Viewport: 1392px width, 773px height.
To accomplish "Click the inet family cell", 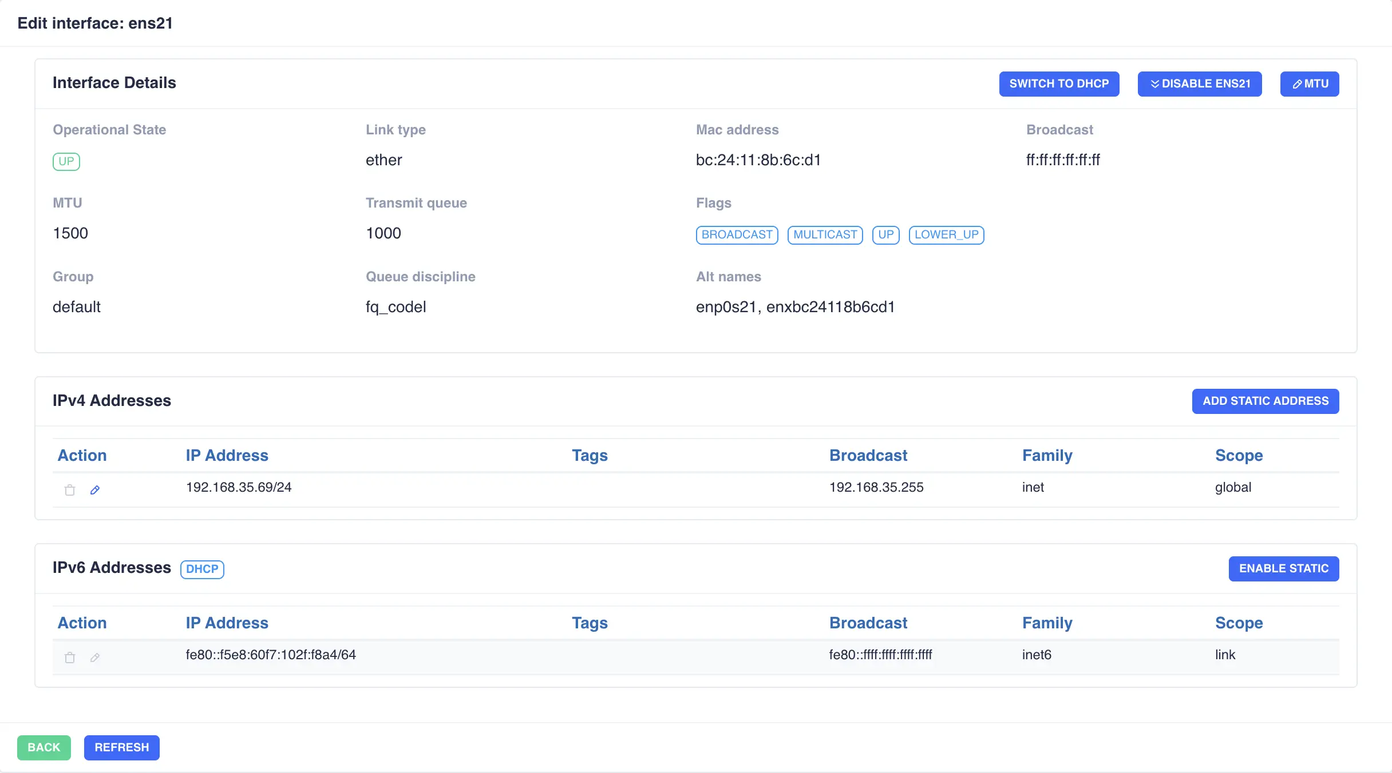I will click(1033, 487).
